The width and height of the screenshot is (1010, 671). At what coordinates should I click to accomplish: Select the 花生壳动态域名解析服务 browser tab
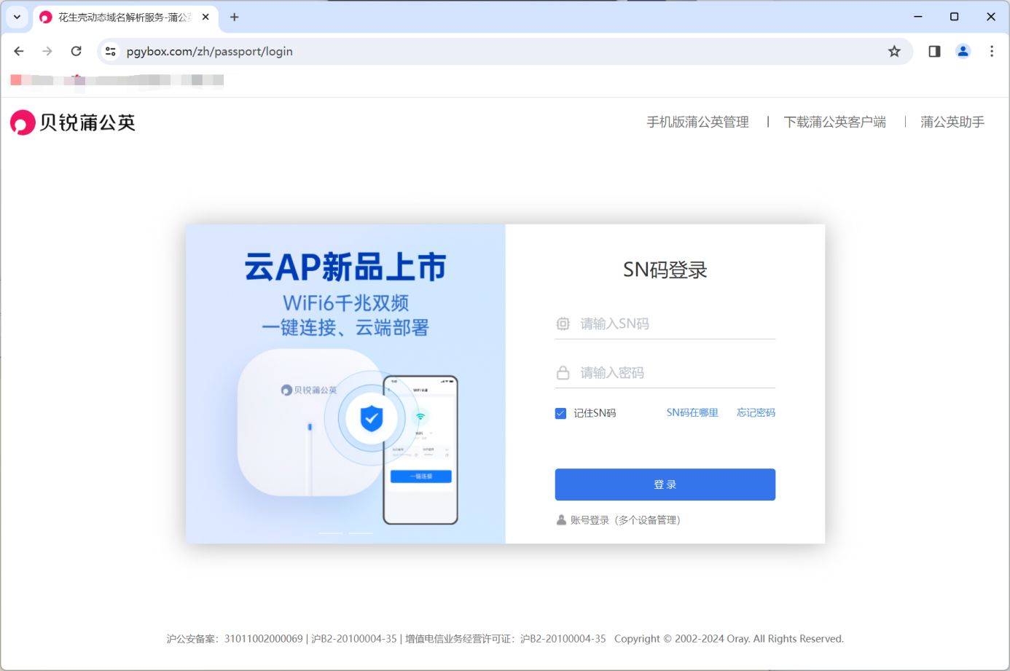(x=125, y=17)
